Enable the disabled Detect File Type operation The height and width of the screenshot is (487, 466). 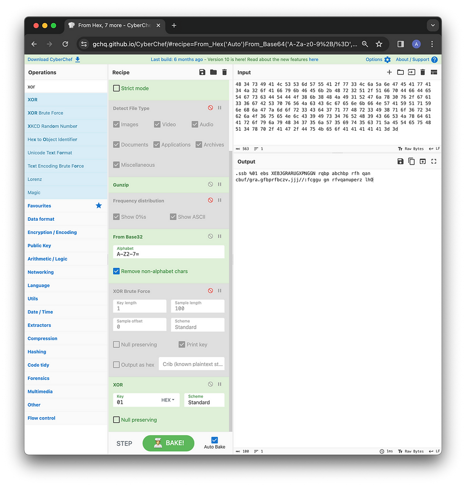(x=211, y=108)
